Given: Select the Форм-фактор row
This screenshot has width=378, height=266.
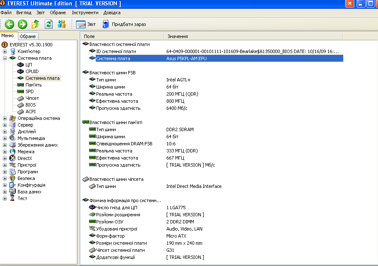Looking at the screenshot, I should point(216,236).
